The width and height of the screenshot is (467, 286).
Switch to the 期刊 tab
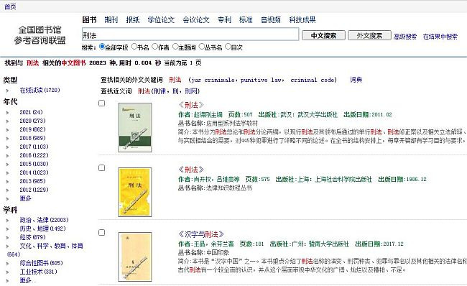[111, 20]
